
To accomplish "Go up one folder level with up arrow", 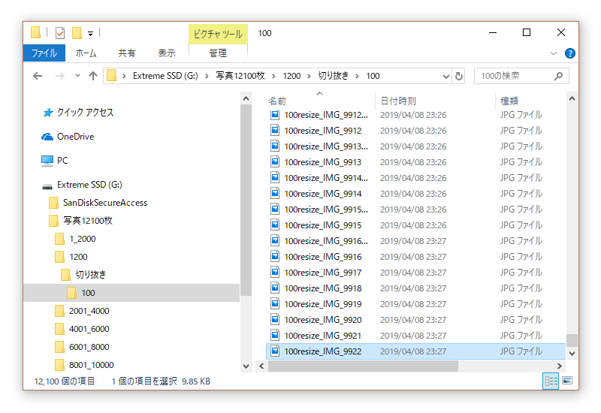I will click(93, 76).
